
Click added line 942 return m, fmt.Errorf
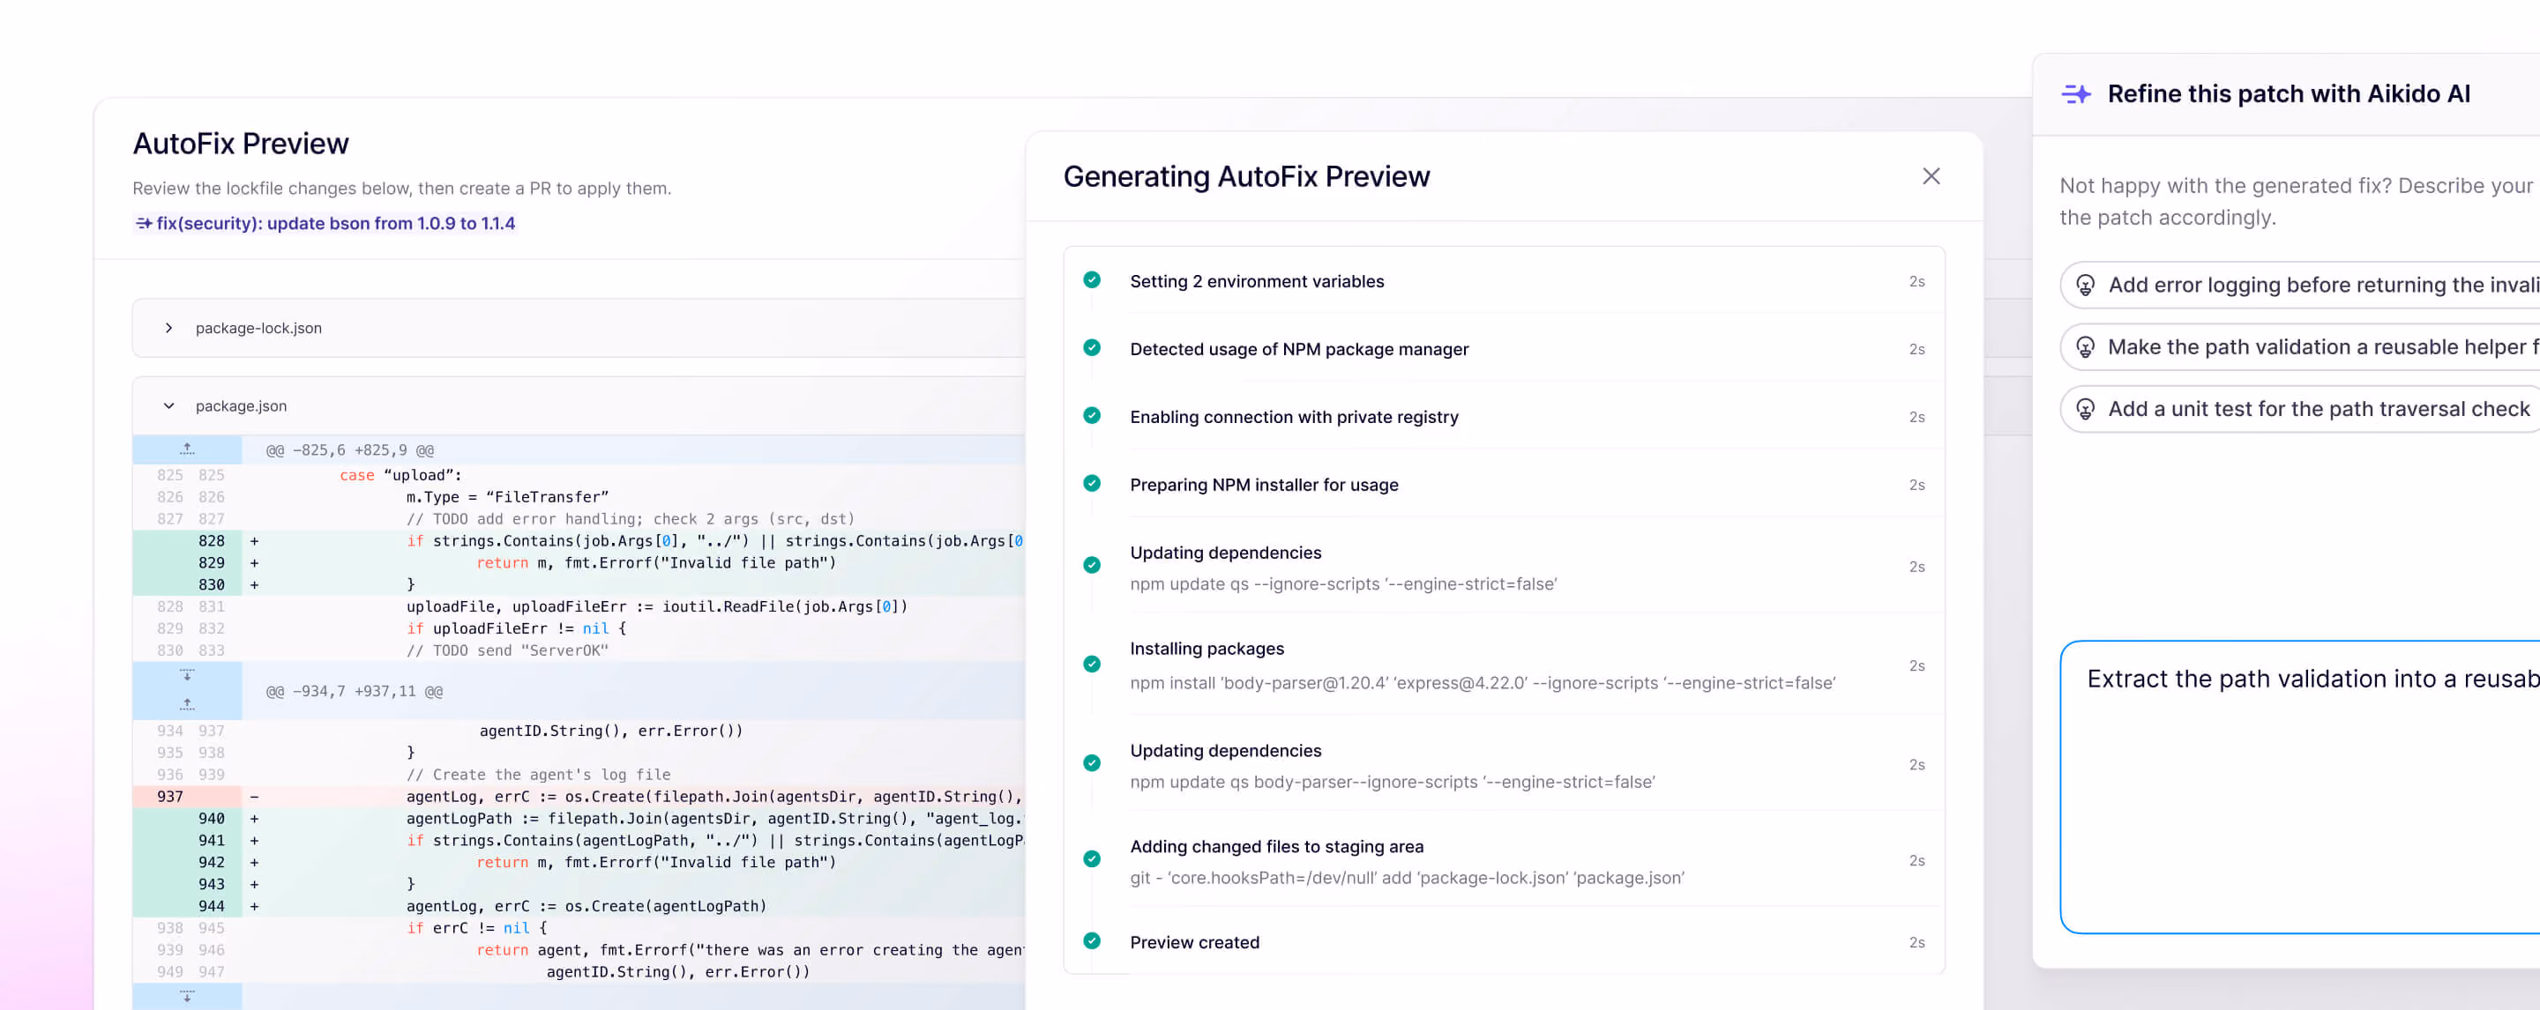point(655,862)
